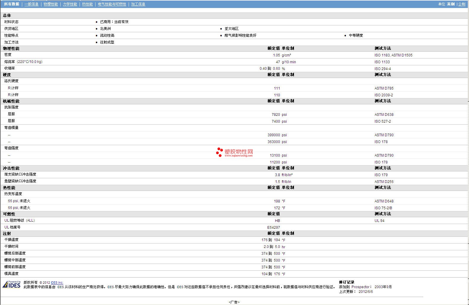Click the ASTM D638 test method
469x305 pixels.
click(x=384, y=115)
